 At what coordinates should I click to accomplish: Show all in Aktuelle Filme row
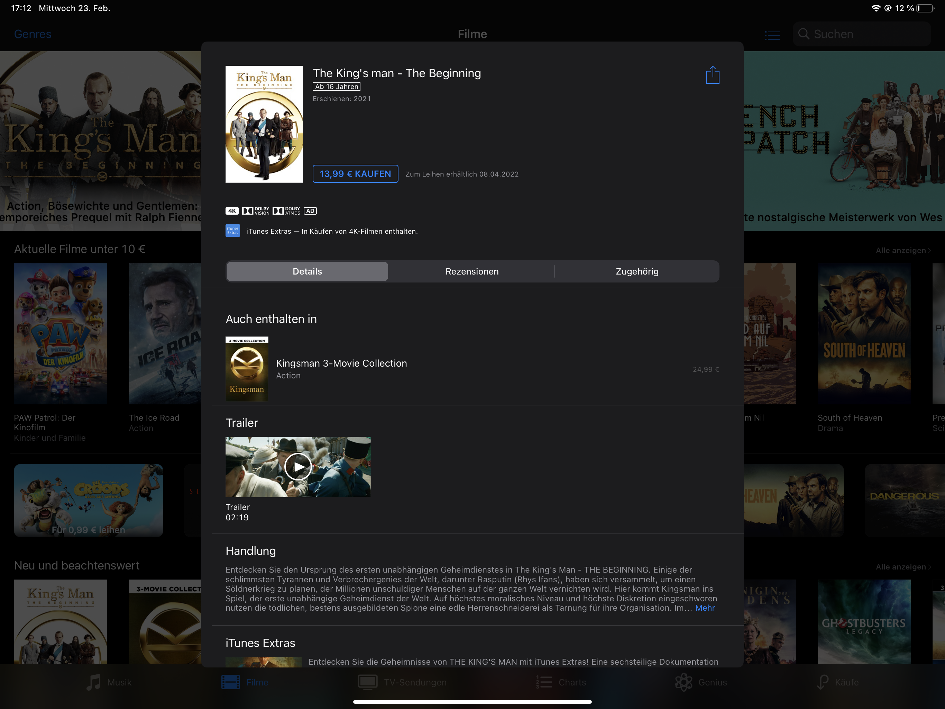903,251
